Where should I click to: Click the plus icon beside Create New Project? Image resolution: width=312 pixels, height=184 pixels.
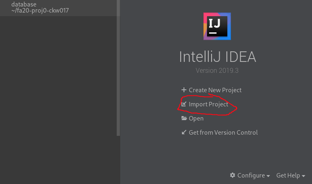point(184,90)
